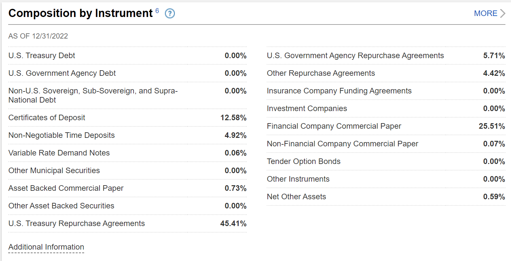Click the Net Other Assets entry
The image size is (511, 261).
click(296, 197)
